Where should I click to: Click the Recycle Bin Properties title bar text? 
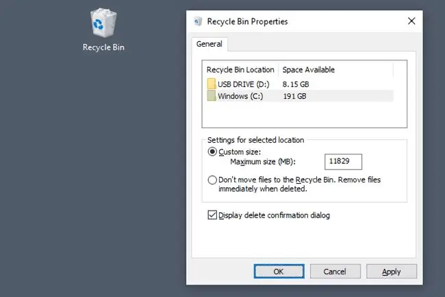click(x=247, y=21)
